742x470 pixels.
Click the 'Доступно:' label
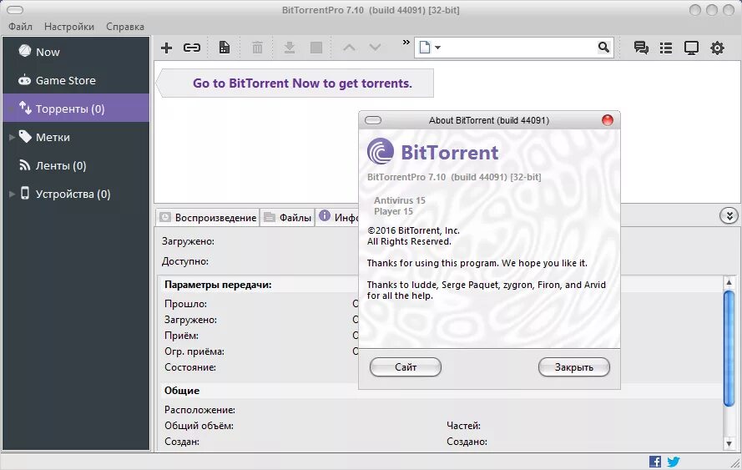click(185, 261)
